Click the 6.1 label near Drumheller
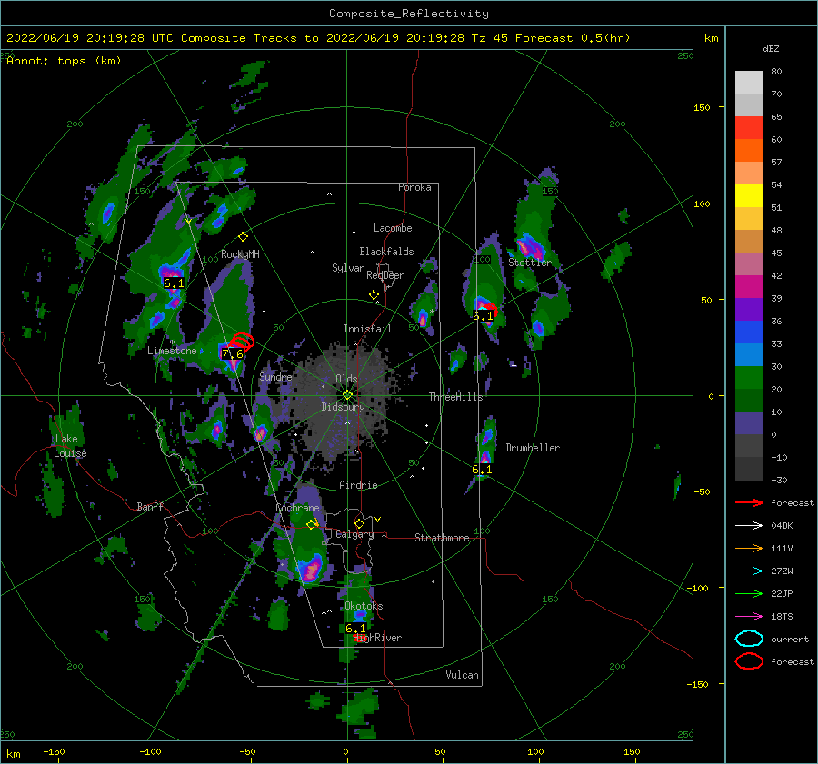818x764 pixels. [482, 470]
